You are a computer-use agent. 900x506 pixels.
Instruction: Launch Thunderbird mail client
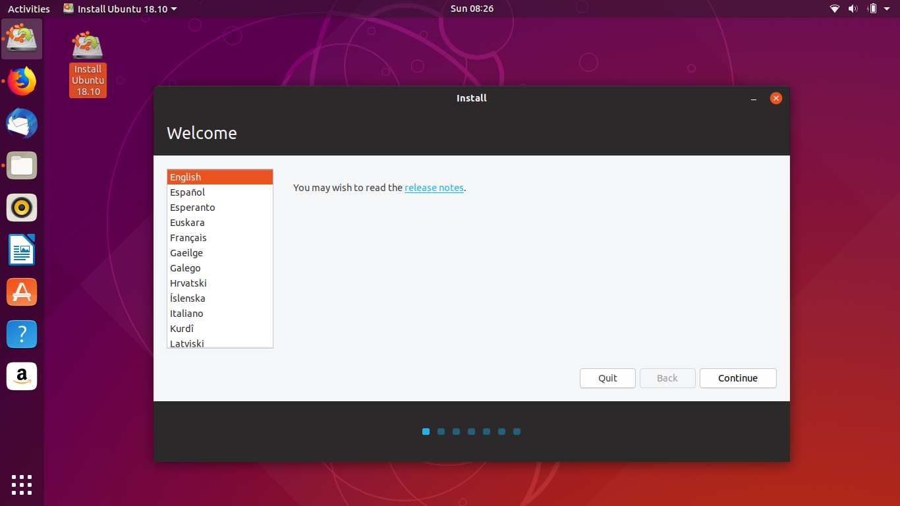pyautogui.click(x=22, y=123)
